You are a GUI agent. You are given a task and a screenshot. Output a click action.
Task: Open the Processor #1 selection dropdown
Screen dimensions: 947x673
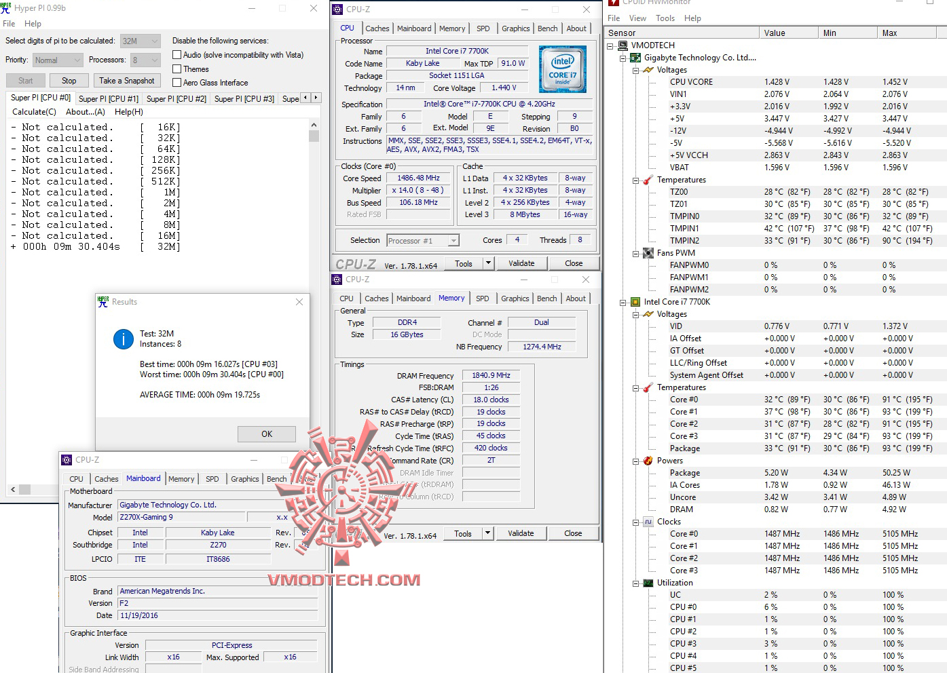point(423,241)
